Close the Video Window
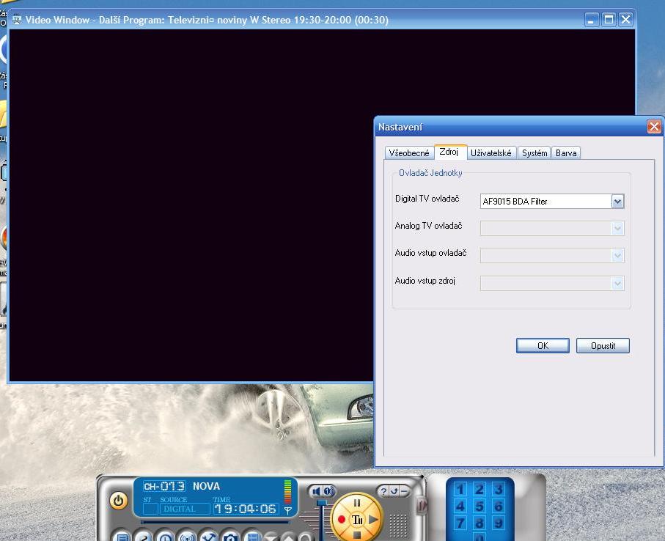 [625, 20]
